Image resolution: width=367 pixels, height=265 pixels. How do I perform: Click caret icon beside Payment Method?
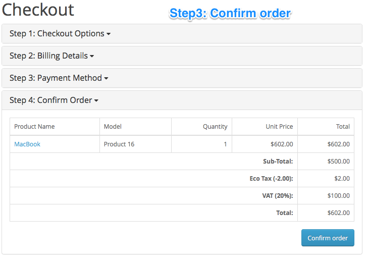pyautogui.click(x=106, y=78)
